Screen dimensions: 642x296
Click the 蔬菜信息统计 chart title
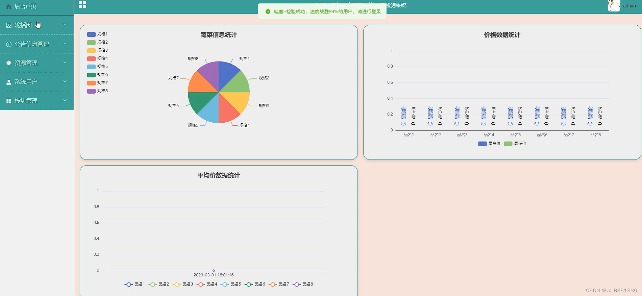click(x=219, y=35)
